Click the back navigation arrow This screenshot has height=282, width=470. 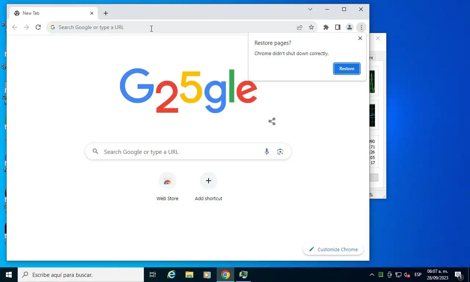[x=15, y=27]
